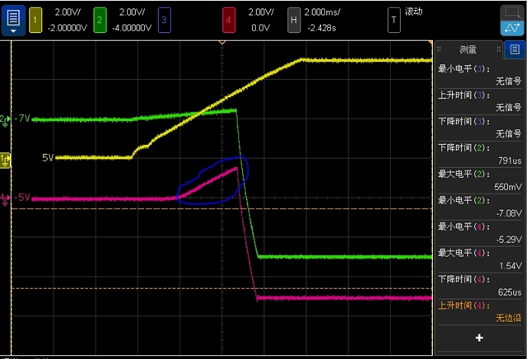Select the zoom rectangle selection icon

(x=512, y=13)
